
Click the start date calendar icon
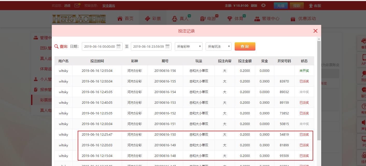click(119, 46)
